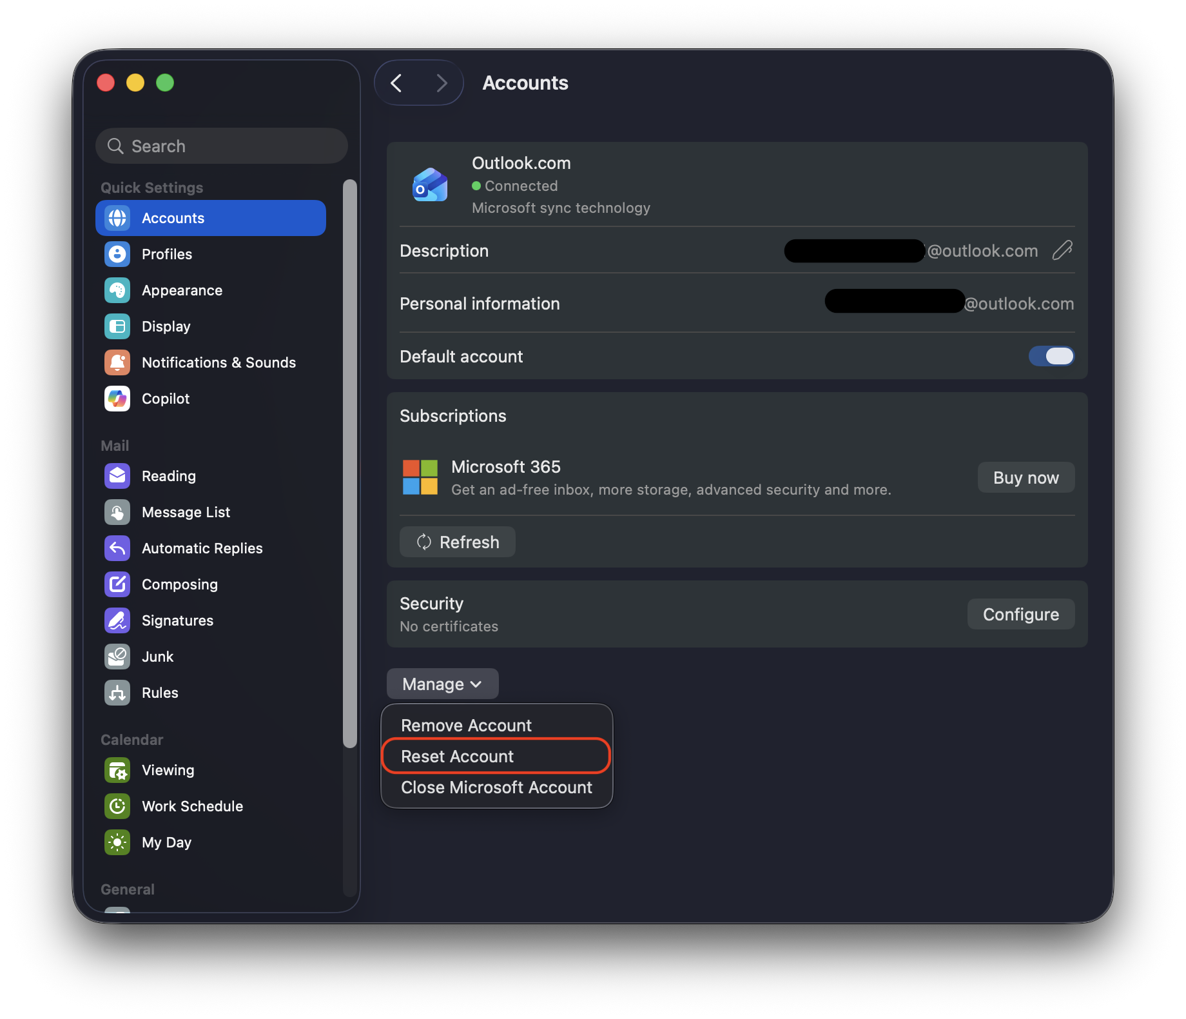This screenshot has width=1186, height=1019.
Task: Open the Accounts globe icon in sidebar
Action: point(117,218)
